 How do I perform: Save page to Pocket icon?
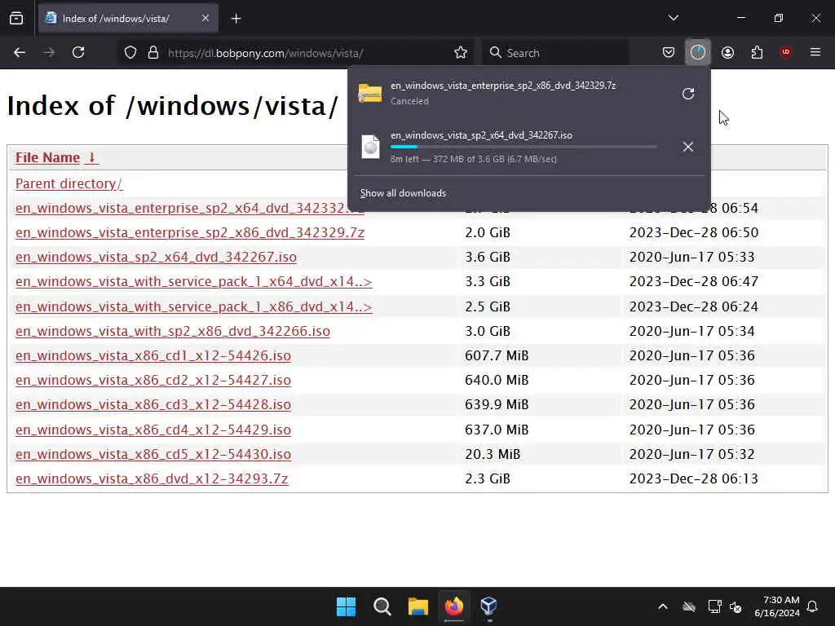tap(669, 52)
